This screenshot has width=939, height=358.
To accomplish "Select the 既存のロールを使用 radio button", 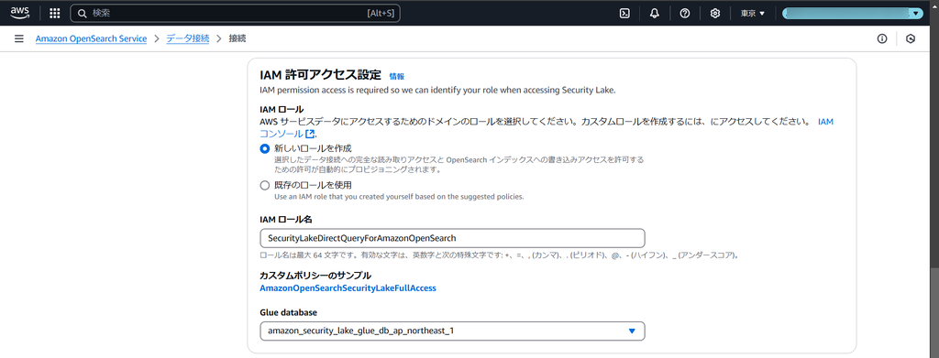I will point(265,185).
